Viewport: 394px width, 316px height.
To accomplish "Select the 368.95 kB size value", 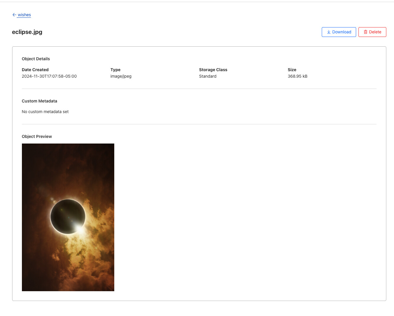I will click(x=297, y=76).
